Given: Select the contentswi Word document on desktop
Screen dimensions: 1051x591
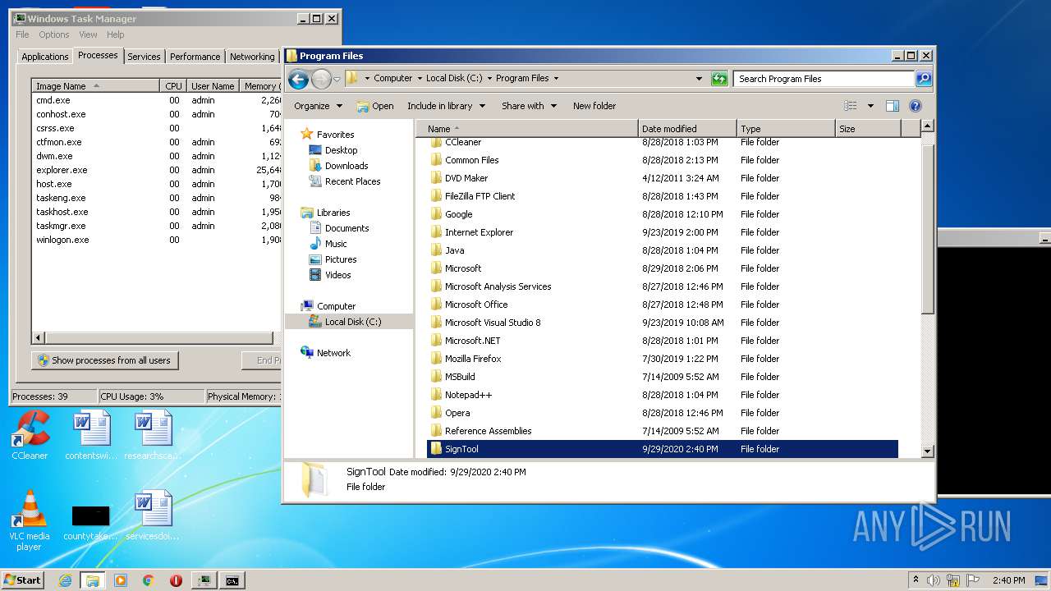Looking at the screenshot, I should tap(91, 435).
